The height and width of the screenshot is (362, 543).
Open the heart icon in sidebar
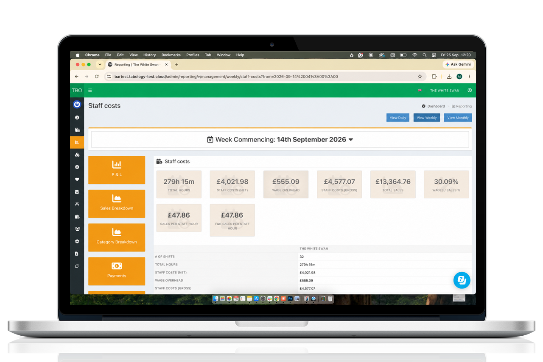point(77,180)
